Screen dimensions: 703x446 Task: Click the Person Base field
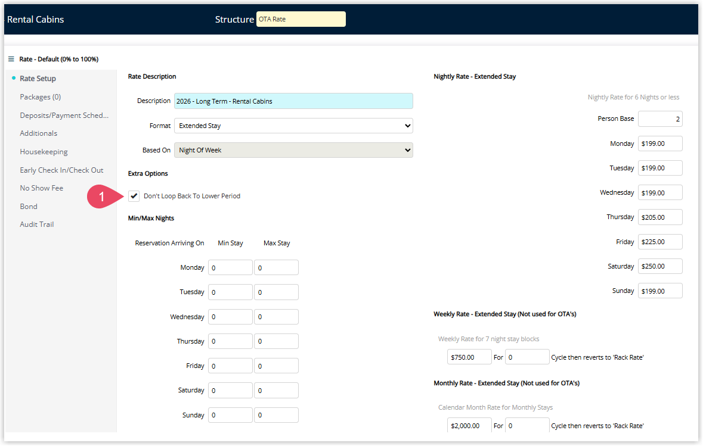coord(660,119)
